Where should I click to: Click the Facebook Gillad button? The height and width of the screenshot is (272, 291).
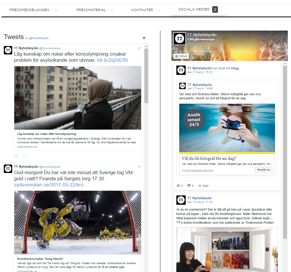pyautogui.click(x=181, y=56)
